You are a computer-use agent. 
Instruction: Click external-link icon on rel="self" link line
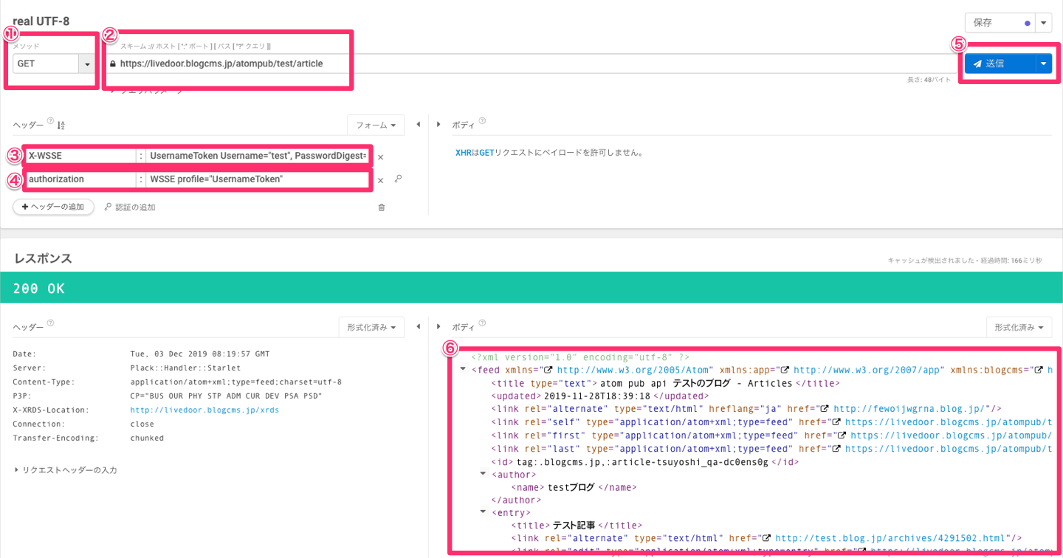836,422
